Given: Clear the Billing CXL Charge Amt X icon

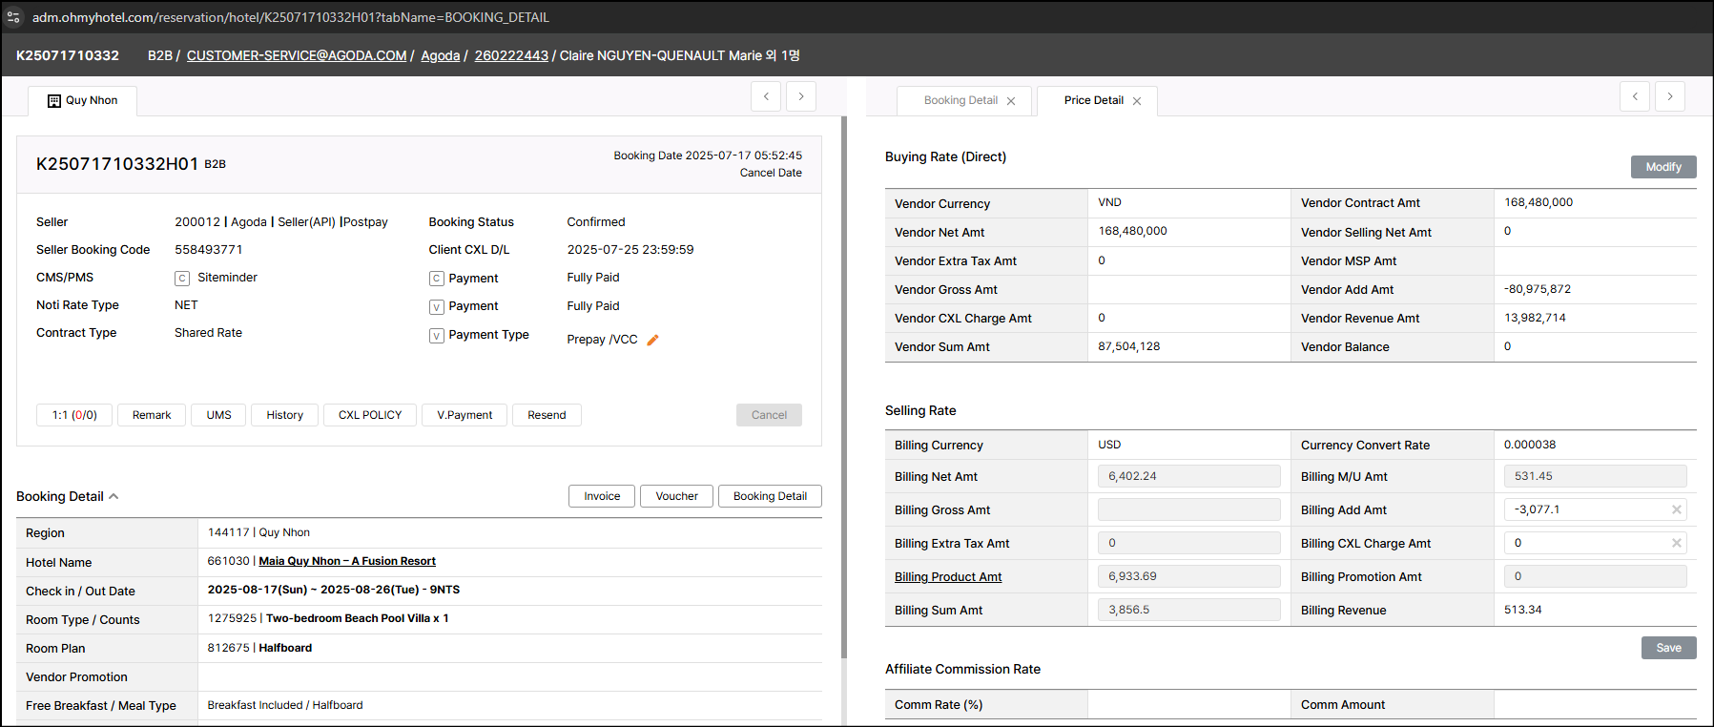Looking at the screenshot, I should click(1676, 543).
